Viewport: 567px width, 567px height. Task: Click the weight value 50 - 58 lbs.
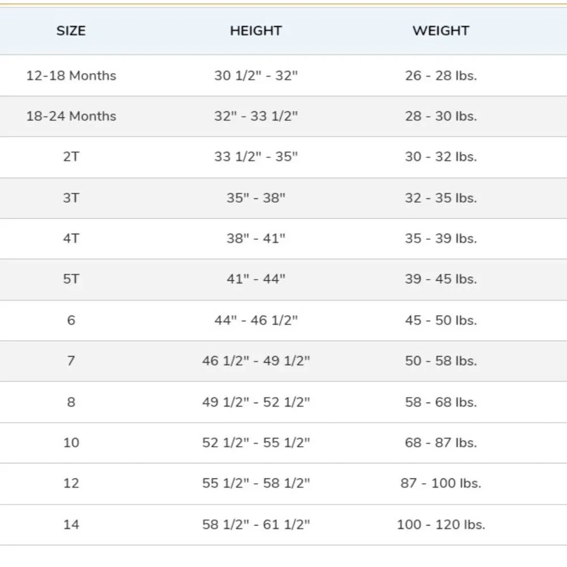click(441, 361)
